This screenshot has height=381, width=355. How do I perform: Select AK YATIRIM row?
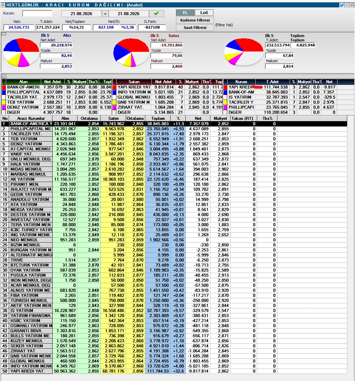tap(174, 179)
